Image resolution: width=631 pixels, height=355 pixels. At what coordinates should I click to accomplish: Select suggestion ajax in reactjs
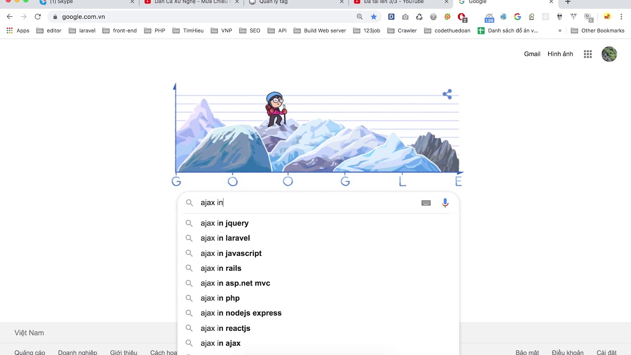[318, 328]
